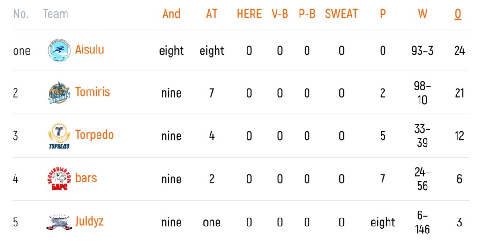Click the Juldyz team logo
Screen dimensions: 480x241
(59, 222)
